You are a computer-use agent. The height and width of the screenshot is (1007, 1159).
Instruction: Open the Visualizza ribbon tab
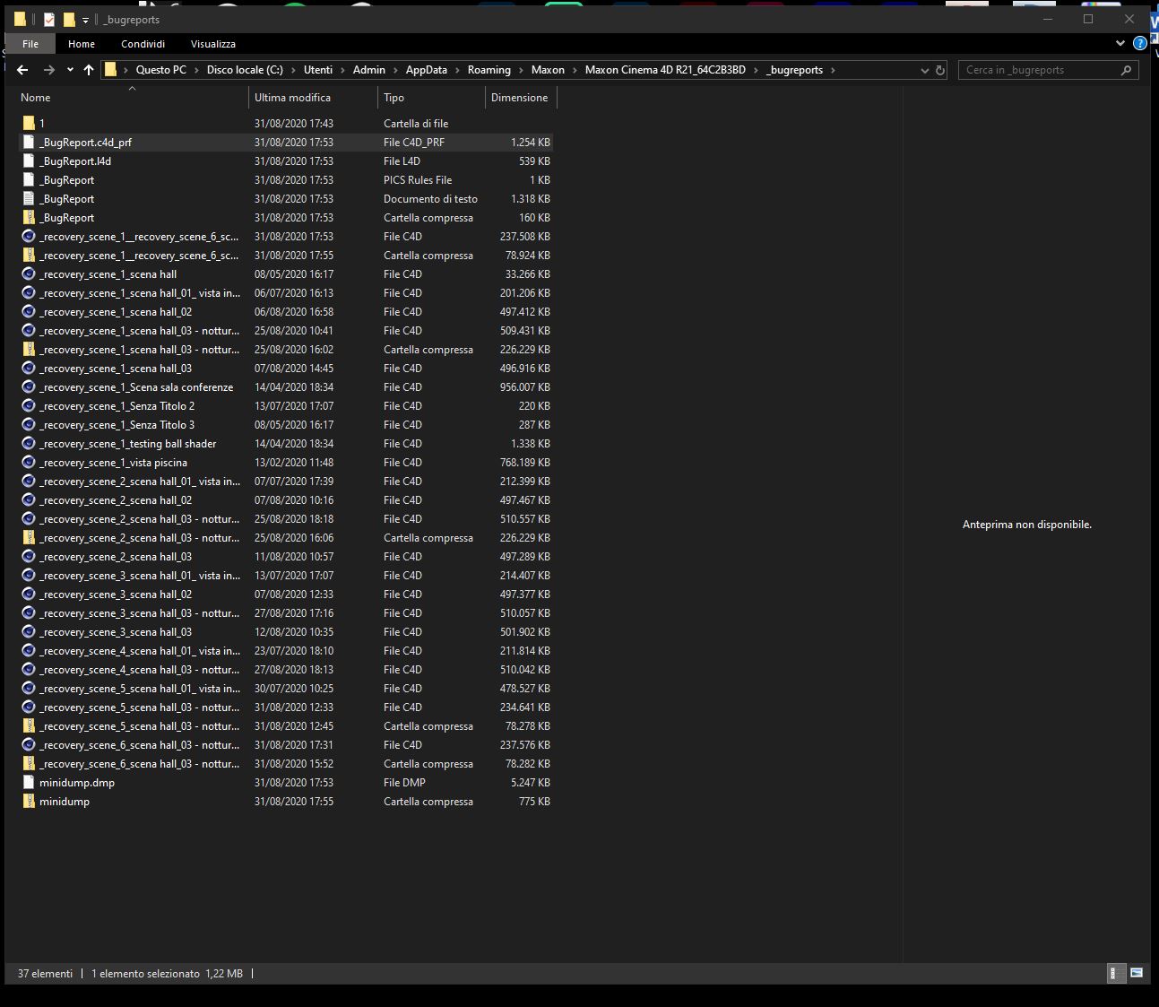[x=213, y=43]
